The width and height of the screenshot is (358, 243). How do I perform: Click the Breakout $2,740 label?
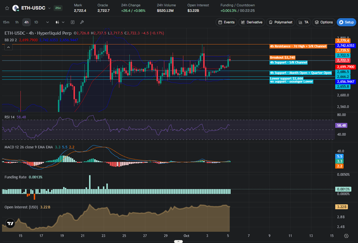[x=282, y=57]
